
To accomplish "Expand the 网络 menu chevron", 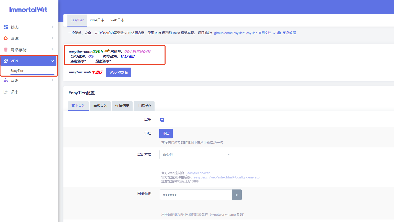I will click(52, 80).
